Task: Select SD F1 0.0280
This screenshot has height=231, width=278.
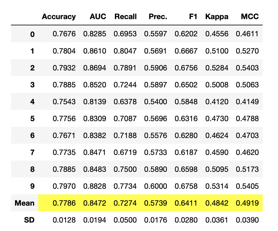Action: tap(186, 220)
